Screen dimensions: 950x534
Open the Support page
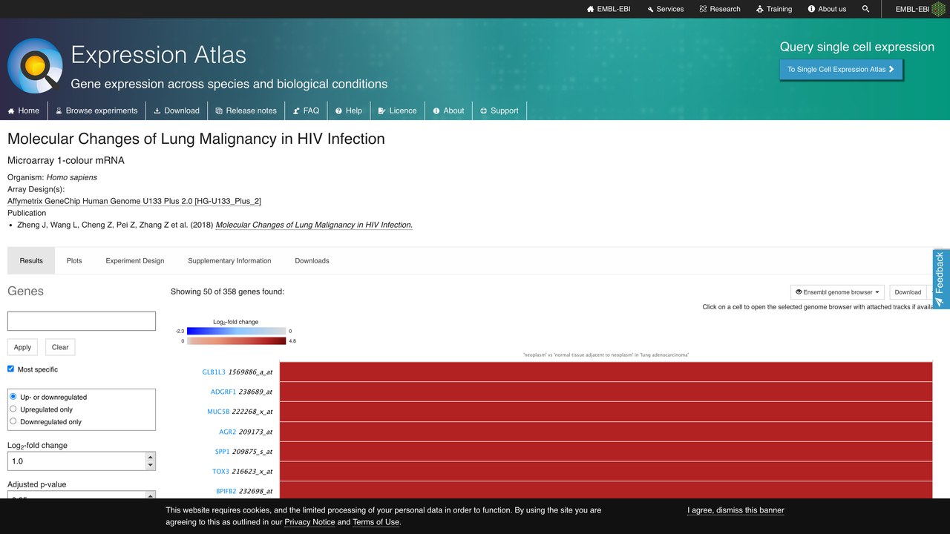click(x=499, y=111)
